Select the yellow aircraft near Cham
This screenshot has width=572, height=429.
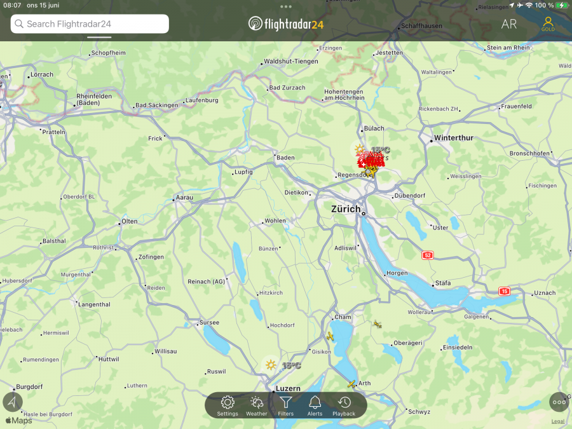pyautogui.click(x=330, y=336)
